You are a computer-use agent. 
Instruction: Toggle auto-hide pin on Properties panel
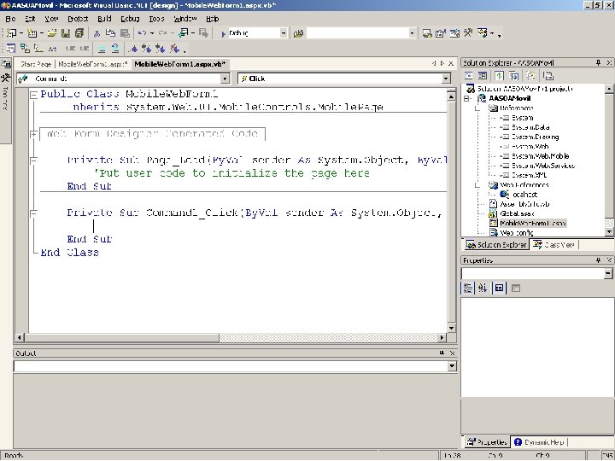(598, 260)
